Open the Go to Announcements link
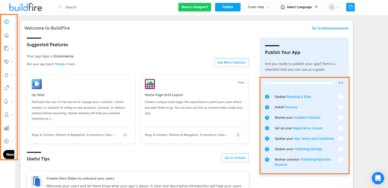 coord(330,28)
